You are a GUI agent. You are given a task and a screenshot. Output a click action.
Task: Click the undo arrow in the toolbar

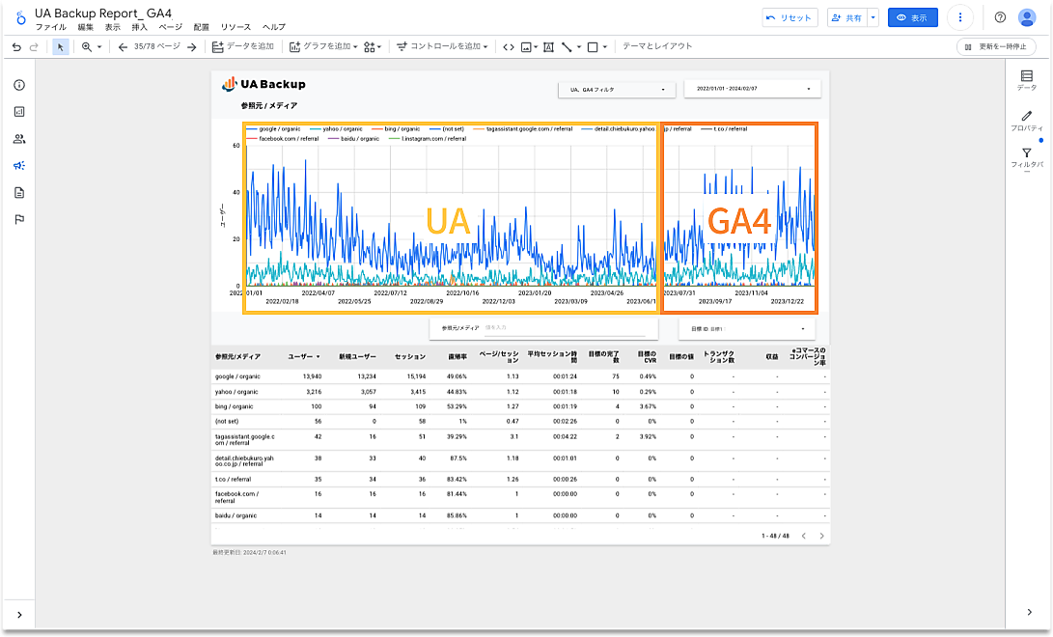16,46
